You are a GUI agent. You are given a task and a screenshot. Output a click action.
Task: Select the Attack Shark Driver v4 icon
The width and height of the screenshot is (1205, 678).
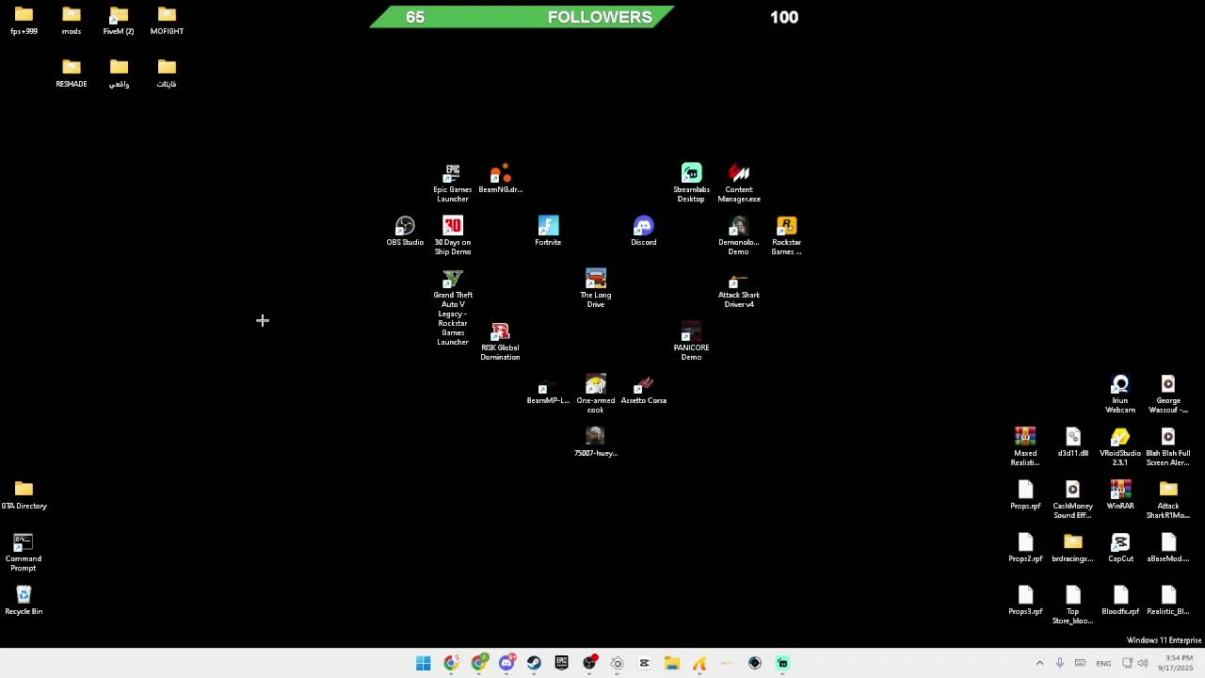click(x=739, y=288)
